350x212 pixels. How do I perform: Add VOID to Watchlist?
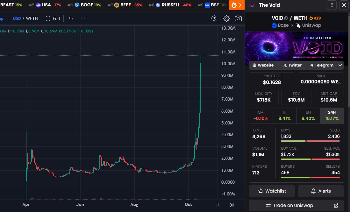pos(272,191)
